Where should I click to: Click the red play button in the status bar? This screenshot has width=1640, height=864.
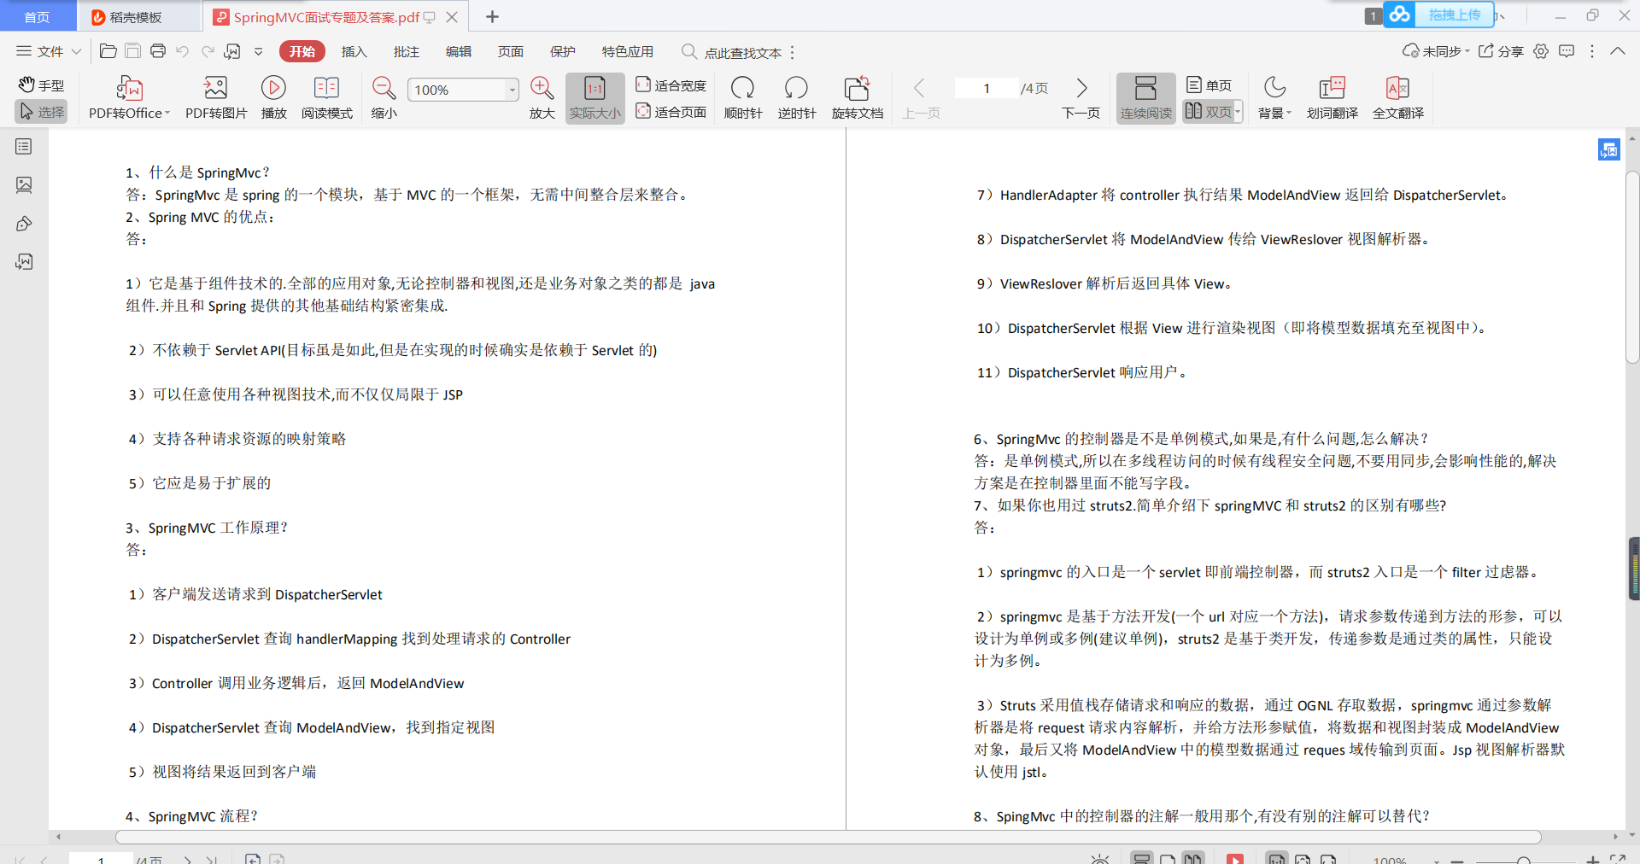(x=1235, y=860)
